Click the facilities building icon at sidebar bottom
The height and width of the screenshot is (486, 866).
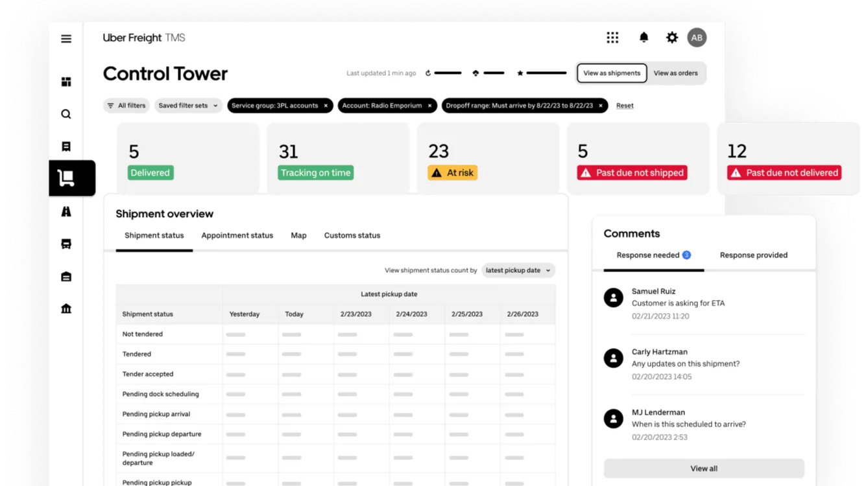pyautogui.click(x=66, y=308)
